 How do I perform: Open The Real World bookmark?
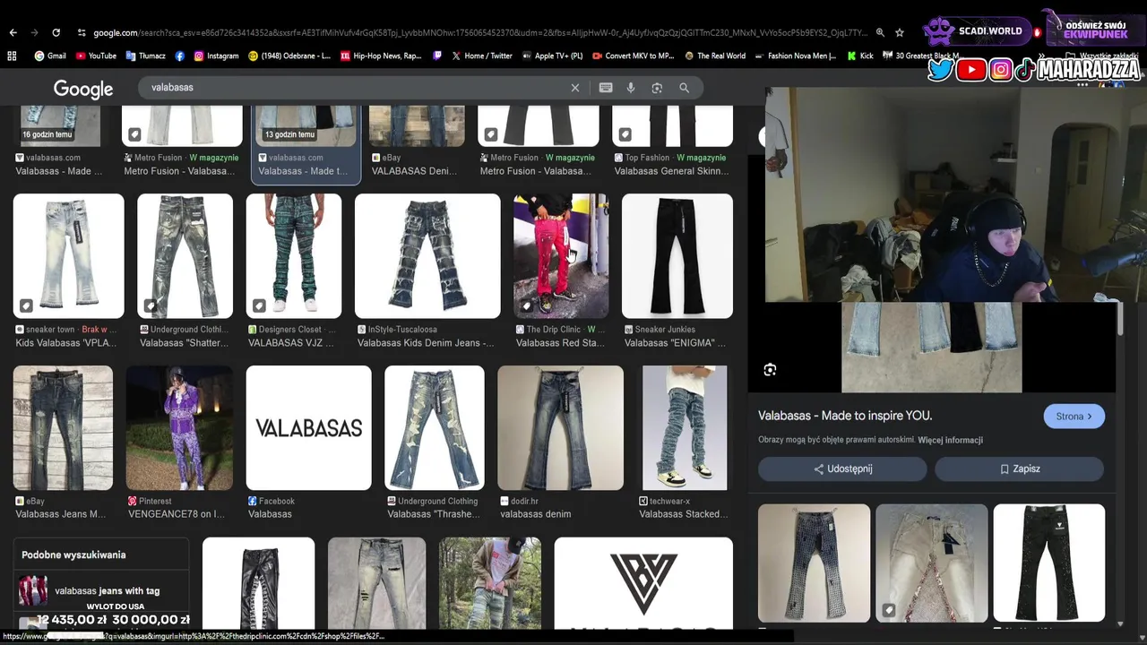coord(714,56)
